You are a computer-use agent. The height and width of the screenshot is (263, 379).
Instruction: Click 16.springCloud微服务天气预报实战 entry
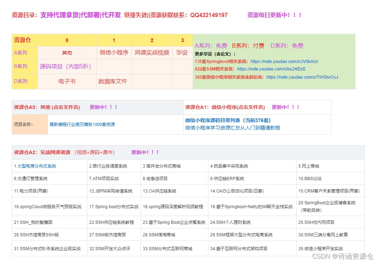point(47,207)
